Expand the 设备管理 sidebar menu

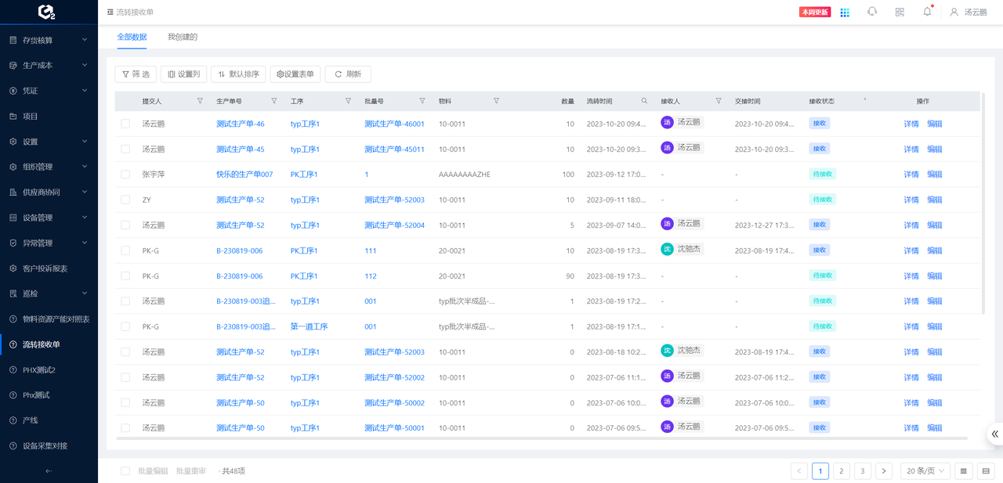(x=49, y=218)
